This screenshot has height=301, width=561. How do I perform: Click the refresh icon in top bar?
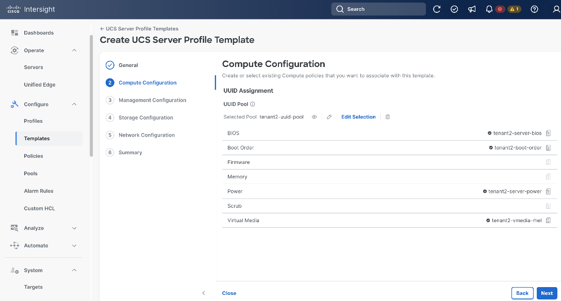point(437,9)
